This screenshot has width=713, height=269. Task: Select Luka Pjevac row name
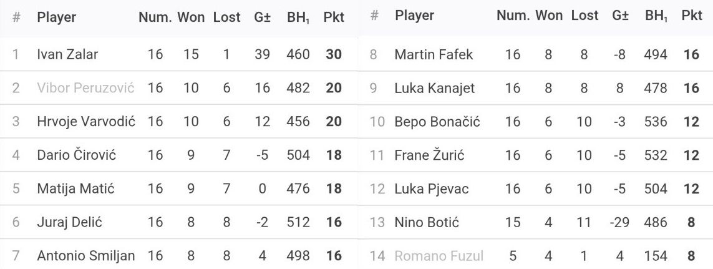click(x=431, y=189)
